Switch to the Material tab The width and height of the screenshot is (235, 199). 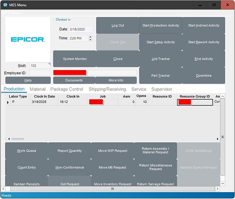pos(38,89)
